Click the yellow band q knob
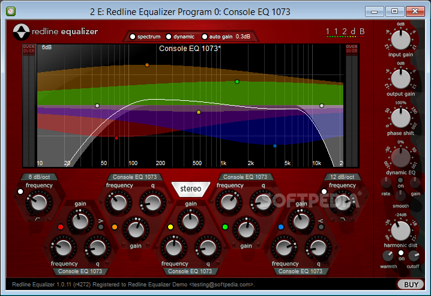Viewport: 431px width, 296px height. coord(208,248)
